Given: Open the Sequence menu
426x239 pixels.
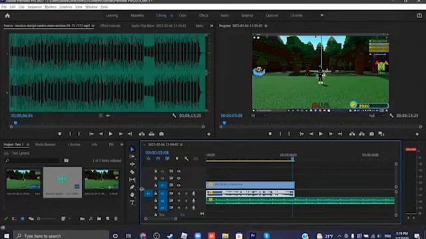Looking at the screenshot, I should pyautogui.click(x=35, y=7).
